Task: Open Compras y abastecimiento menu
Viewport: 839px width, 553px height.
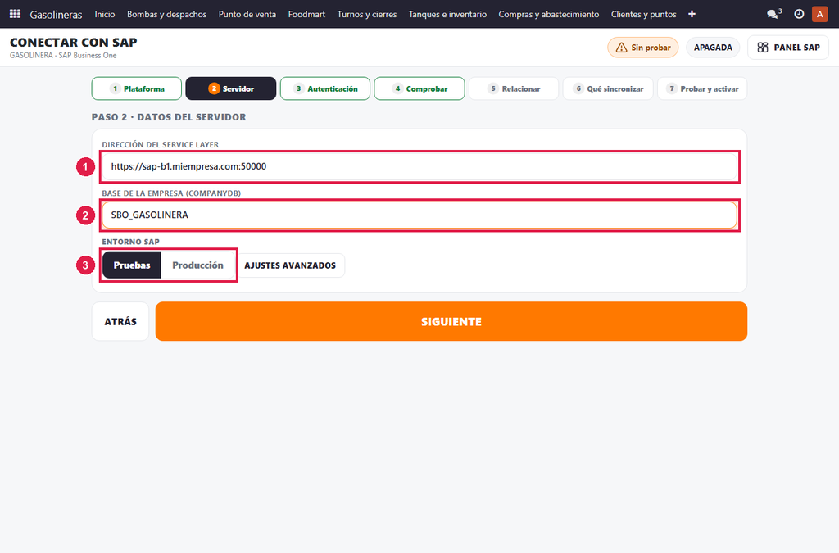Action: click(x=549, y=15)
